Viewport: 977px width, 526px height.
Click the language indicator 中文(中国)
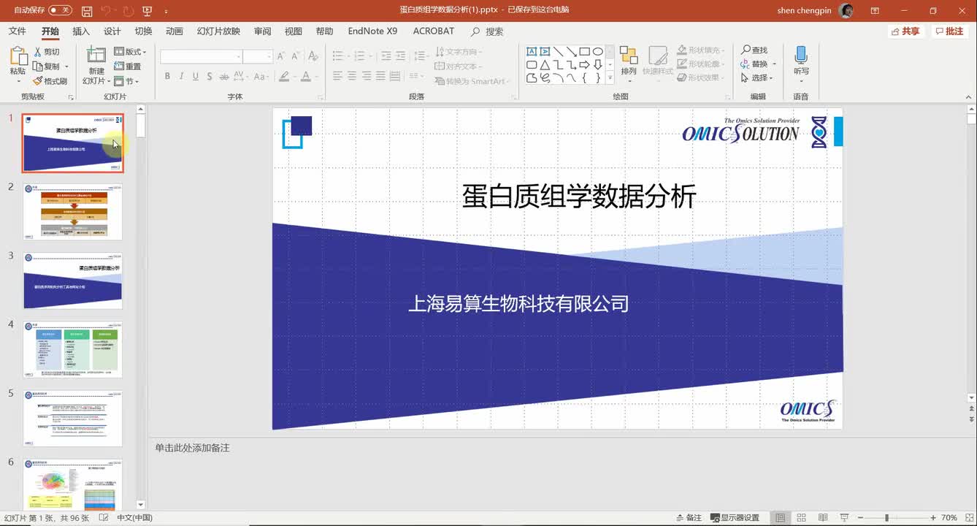pyautogui.click(x=134, y=518)
